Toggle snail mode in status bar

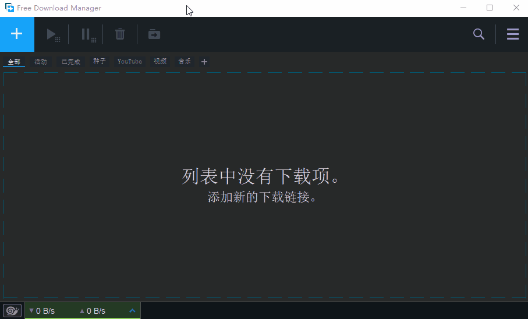click(12, 311)
